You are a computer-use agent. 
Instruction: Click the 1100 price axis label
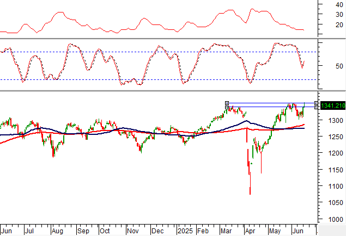tap(336, 187)
